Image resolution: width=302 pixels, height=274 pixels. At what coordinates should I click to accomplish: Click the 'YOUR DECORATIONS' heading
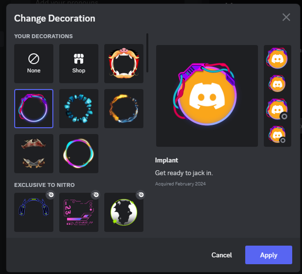coord(44,36)
